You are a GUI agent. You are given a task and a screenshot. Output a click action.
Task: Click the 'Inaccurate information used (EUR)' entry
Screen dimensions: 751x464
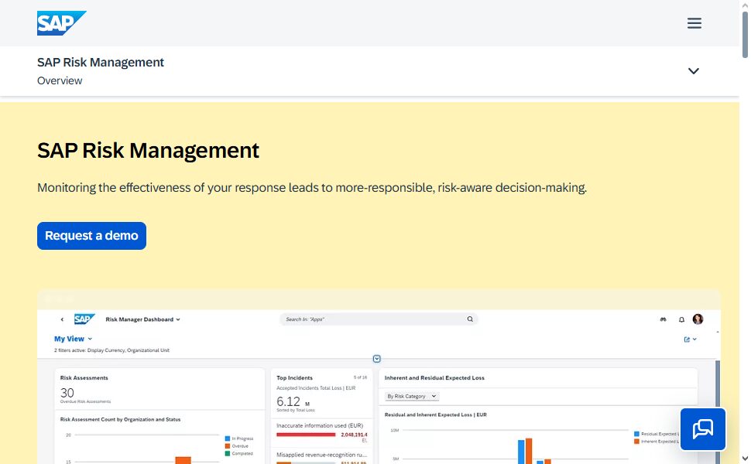(320, 425)
